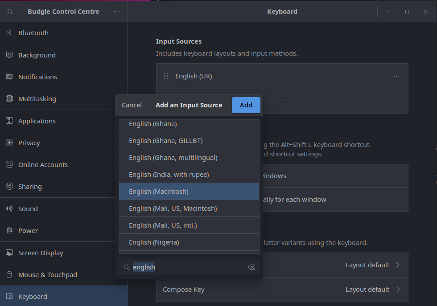Image resolution: width=437 pixels, height=306 pixels.
Task: Click Add to confirm input source
Action: [x=246, y=105]
